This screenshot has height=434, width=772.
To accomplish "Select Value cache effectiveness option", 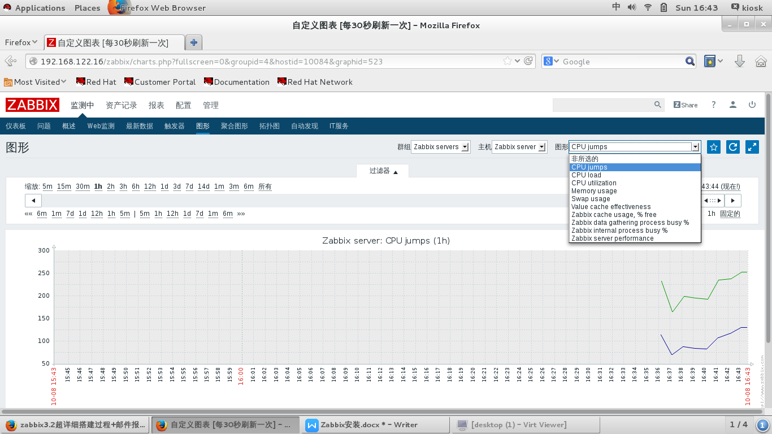I will [x=635, y=207].
